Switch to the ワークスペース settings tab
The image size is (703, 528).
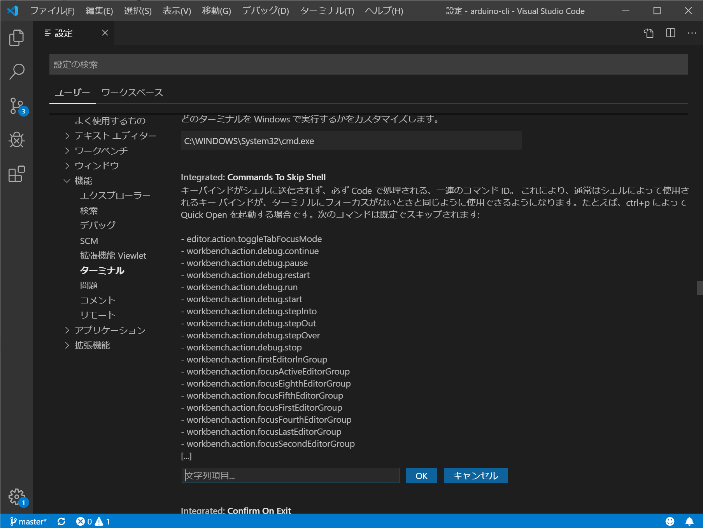(x=132, y=92)
